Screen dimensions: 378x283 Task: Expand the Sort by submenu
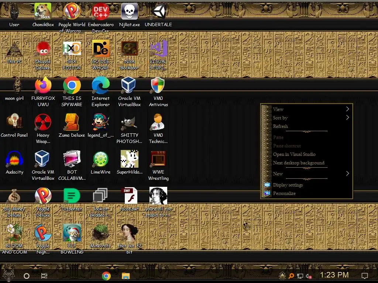click(x=307, y=118)
